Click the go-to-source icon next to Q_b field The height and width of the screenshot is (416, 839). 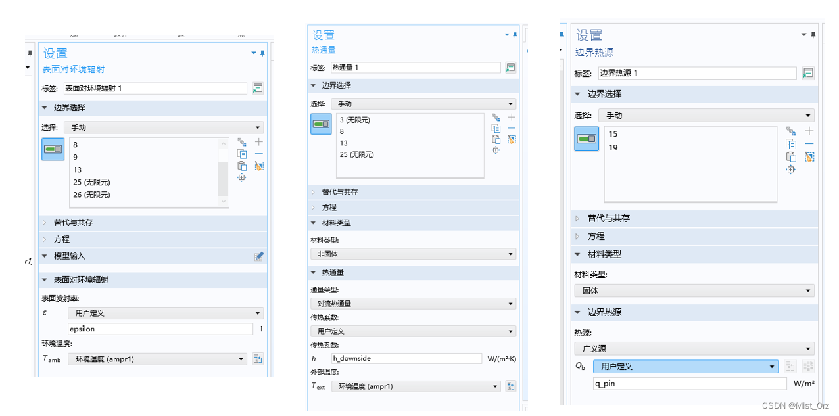[790, 367]
